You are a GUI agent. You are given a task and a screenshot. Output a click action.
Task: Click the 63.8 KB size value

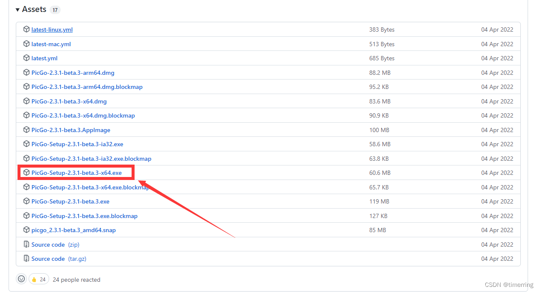pos(379,159)
